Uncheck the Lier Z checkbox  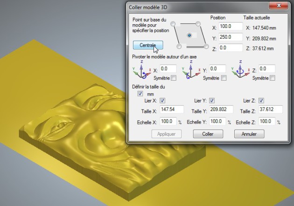261,101
